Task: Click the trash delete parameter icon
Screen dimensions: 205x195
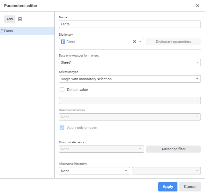Action: [x=20, y=19]
